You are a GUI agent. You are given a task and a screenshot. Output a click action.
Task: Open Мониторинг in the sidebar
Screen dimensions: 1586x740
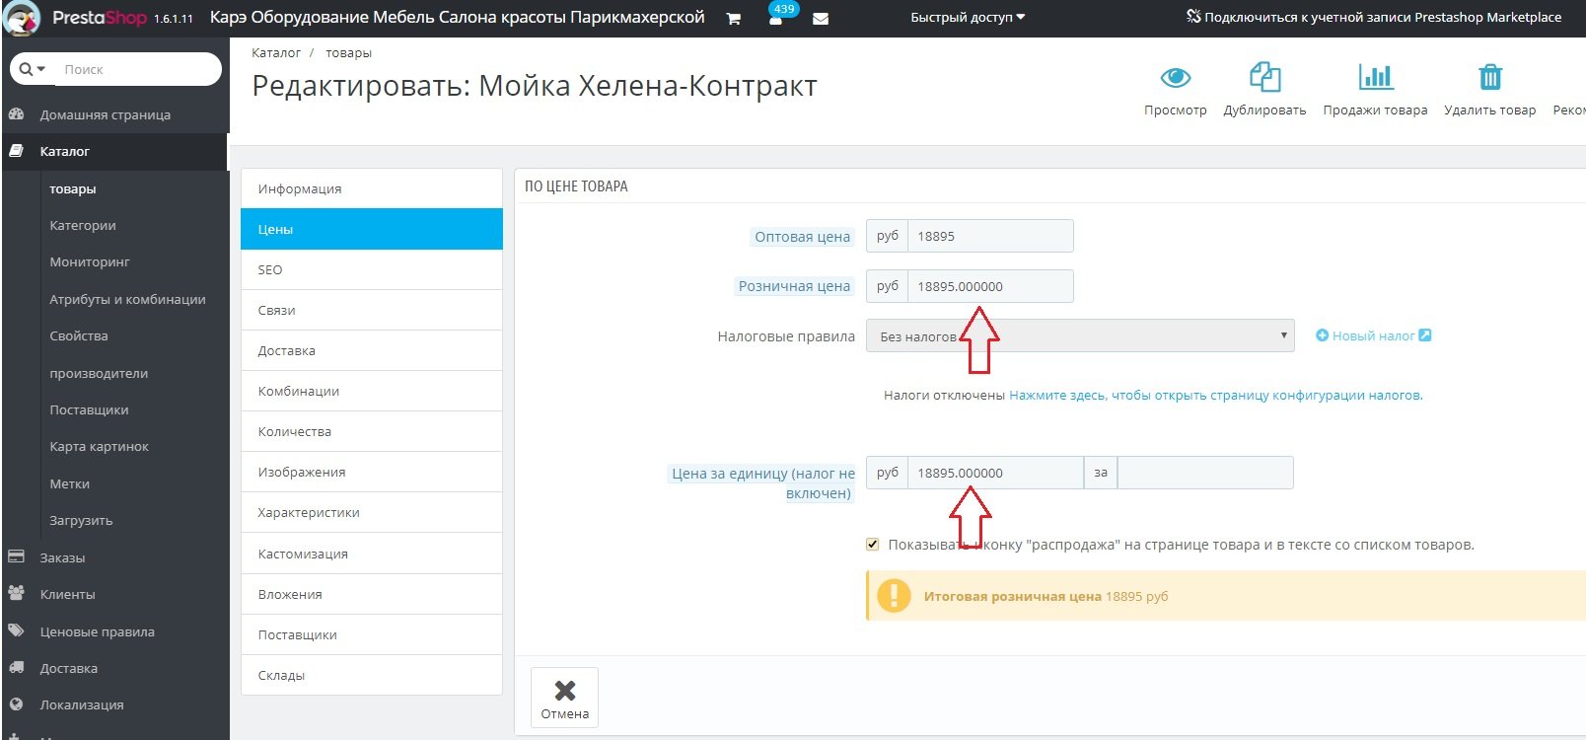[x=90, y=261]
